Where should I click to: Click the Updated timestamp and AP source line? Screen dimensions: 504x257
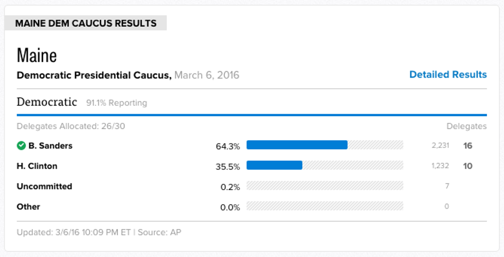point(99,232)
